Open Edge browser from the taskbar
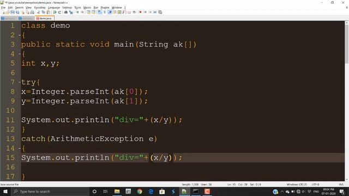Screen dimensions: 349x196 click(x=151, y=191)
